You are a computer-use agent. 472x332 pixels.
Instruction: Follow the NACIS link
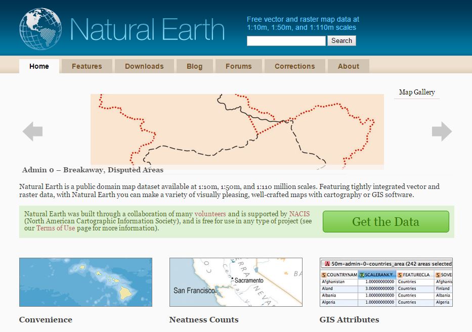[x=299, y=214]
